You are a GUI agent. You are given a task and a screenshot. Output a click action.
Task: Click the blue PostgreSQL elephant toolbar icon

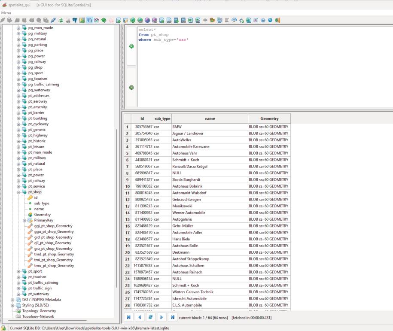pyautogui.click(x=75, y=20)
